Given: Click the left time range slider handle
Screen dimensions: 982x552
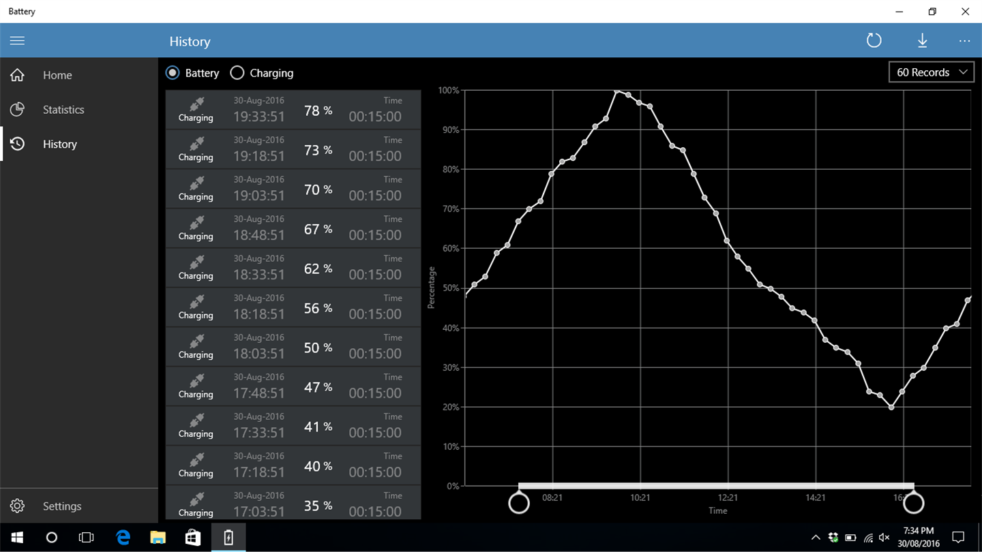Looking at the screenshot, I should 519,503.
